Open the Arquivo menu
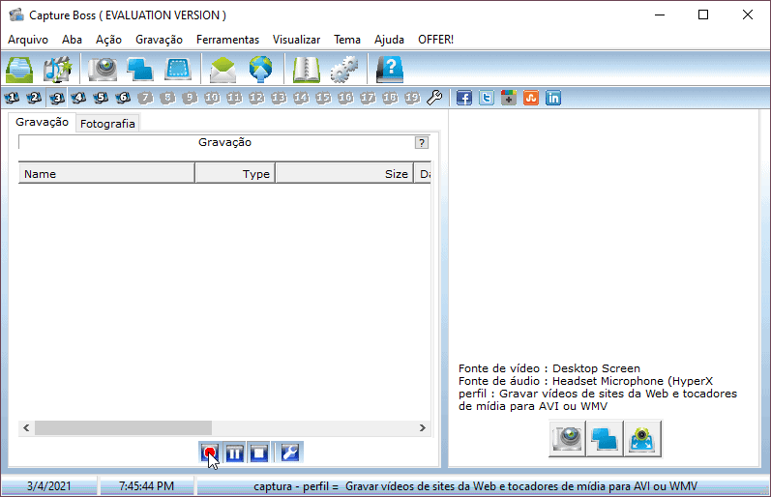 [x=28, y=40]
